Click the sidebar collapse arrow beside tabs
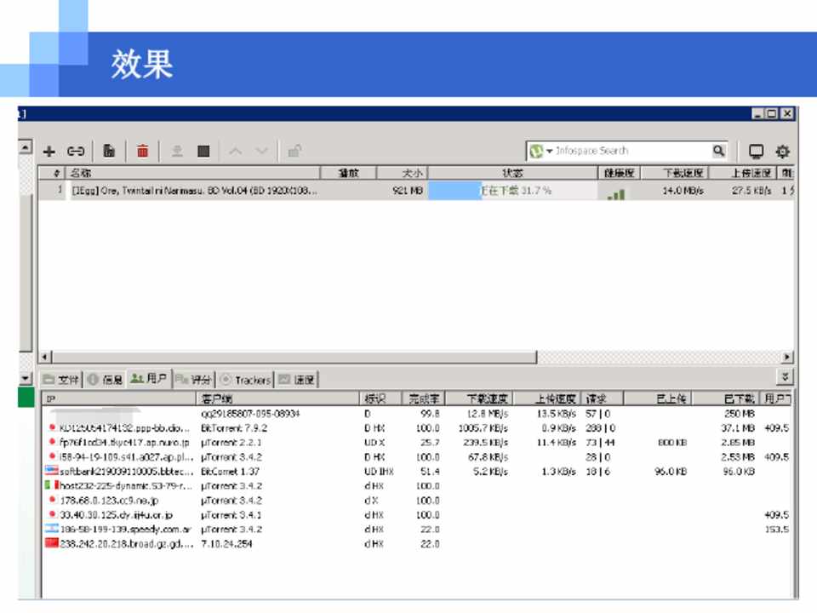 [x=25, y=379]
